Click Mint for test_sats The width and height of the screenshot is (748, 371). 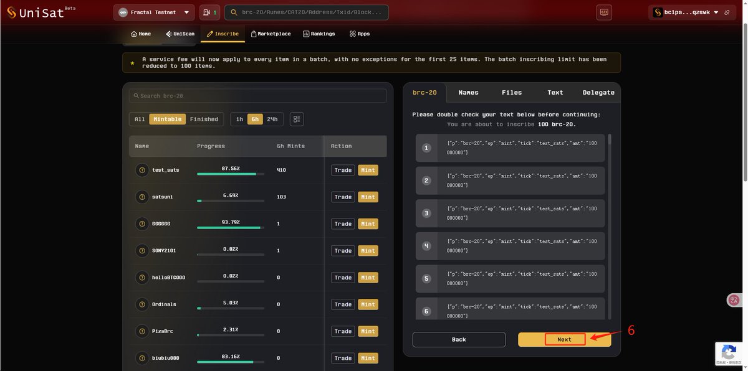(x=368, y=170)
